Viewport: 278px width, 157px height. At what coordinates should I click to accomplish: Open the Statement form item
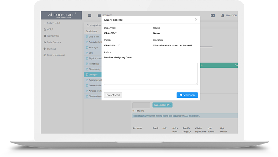click(x=92, y=96)
